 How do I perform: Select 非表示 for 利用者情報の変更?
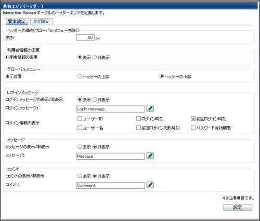click(x=95, y=57)
